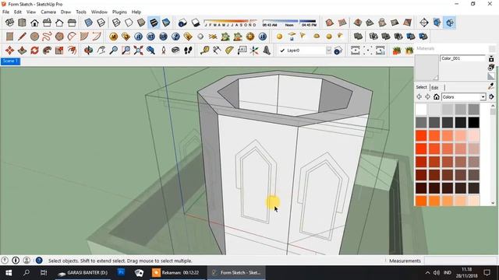Image resolution: width=499 pixels, height=280 pixels.
Task: Navigate forward in materials browser
Action: (427, 96)
